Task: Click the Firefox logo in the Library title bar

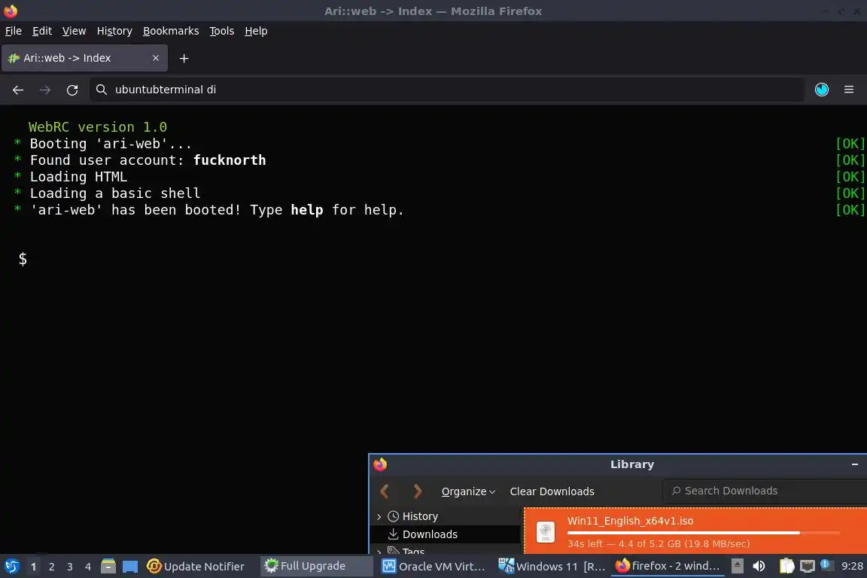Action: (x=380, y=464)
